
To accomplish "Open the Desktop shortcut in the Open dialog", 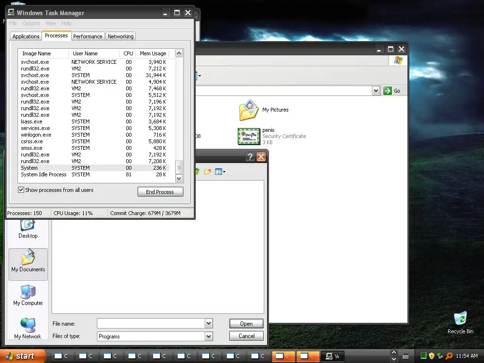I will pyautogui.click(x=28, y=229).
